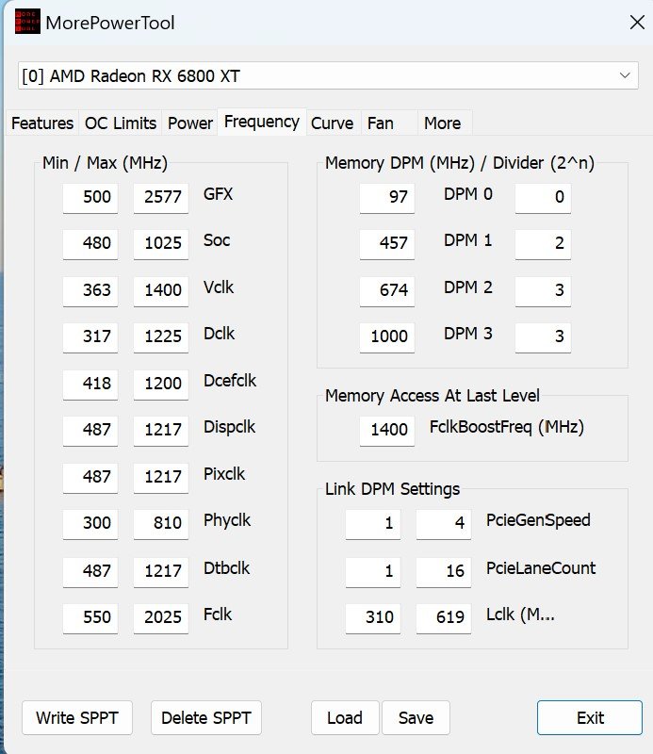Click the 'Dcefclk' clock label

(230, 381)
